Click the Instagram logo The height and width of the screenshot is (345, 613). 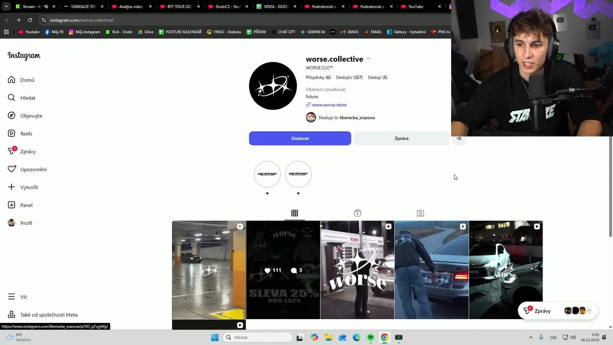[24, 56]
